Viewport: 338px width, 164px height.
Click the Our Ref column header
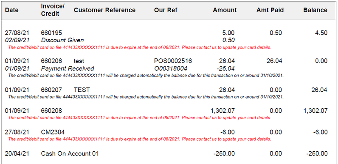[x=166, y=10]
